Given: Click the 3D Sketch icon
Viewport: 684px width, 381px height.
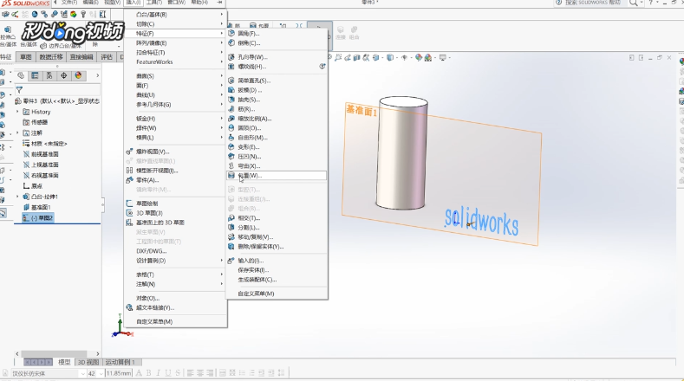Looking at the screenshot, I should coord(129,213).
